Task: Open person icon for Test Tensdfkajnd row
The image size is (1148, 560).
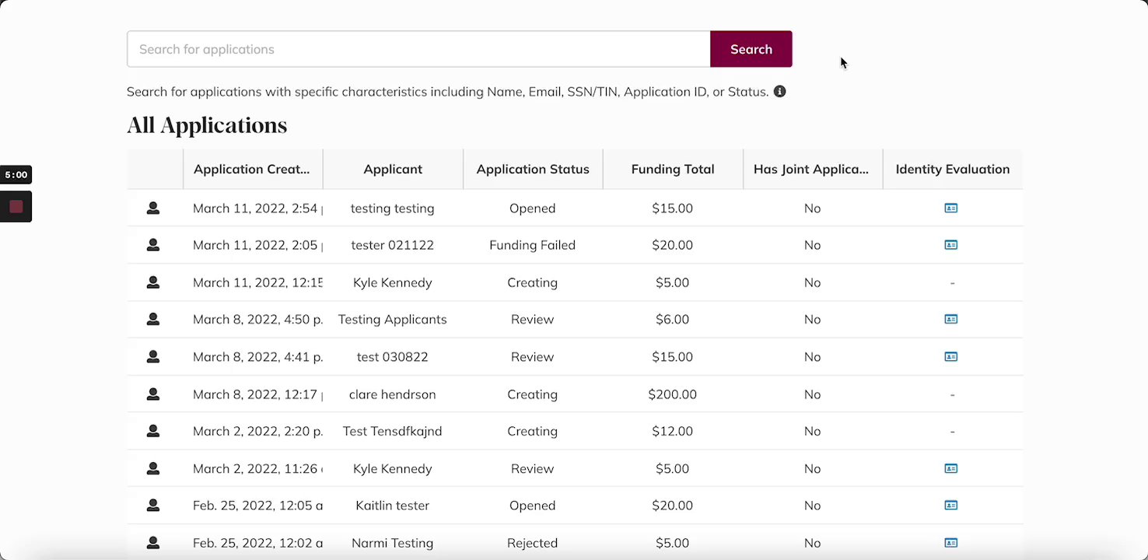Action: (x=153, y=431)
